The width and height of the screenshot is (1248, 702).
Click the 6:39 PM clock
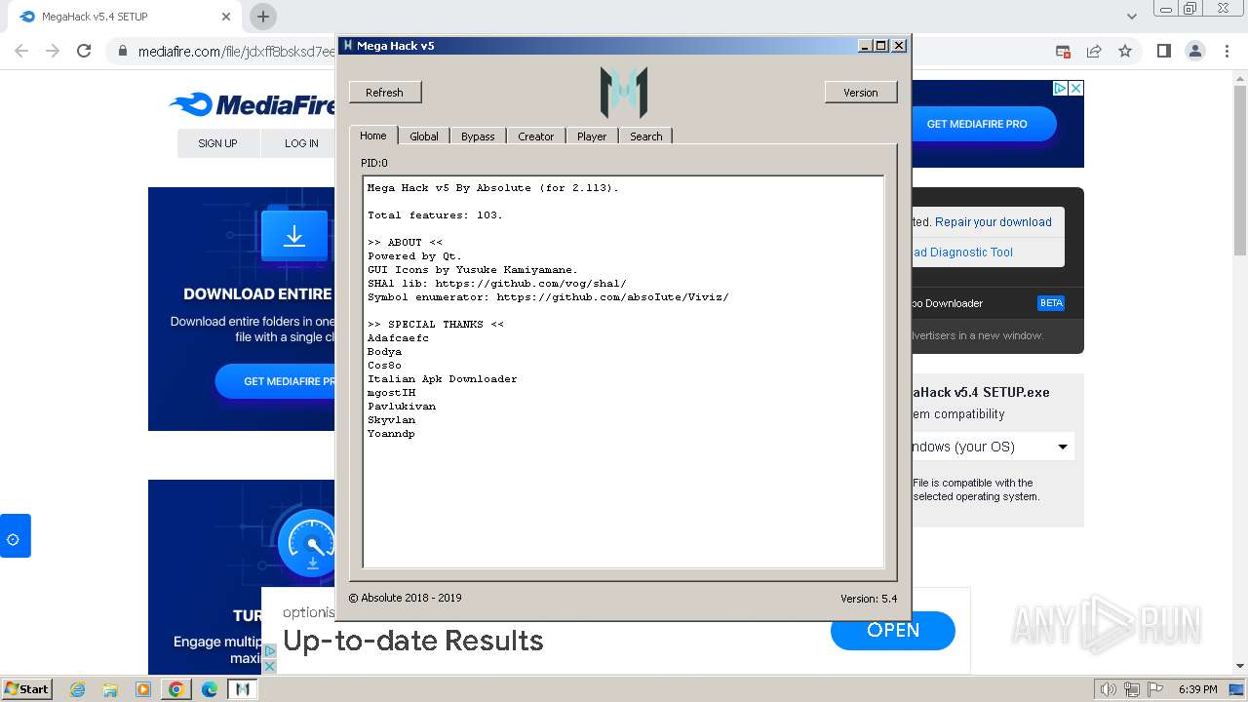click(x=1197, y=689)
